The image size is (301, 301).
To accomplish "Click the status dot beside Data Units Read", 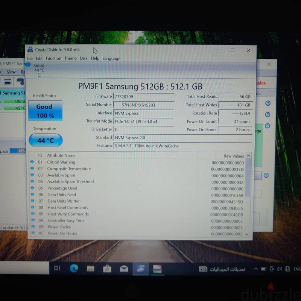I will click(33, 194).
